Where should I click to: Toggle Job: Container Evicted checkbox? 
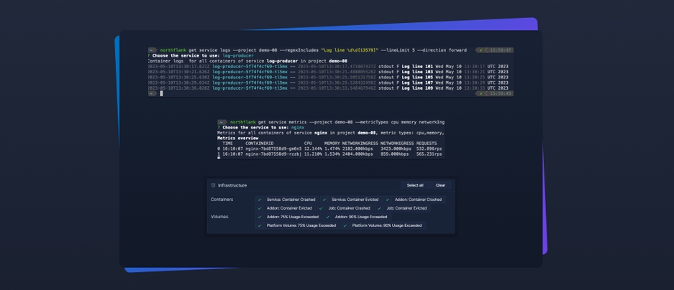tap(379, 208)
